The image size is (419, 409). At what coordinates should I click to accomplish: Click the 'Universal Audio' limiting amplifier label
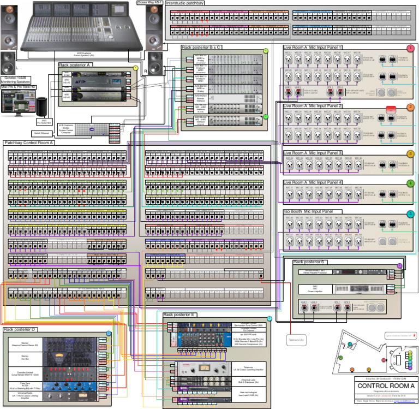tap(25, 396)
